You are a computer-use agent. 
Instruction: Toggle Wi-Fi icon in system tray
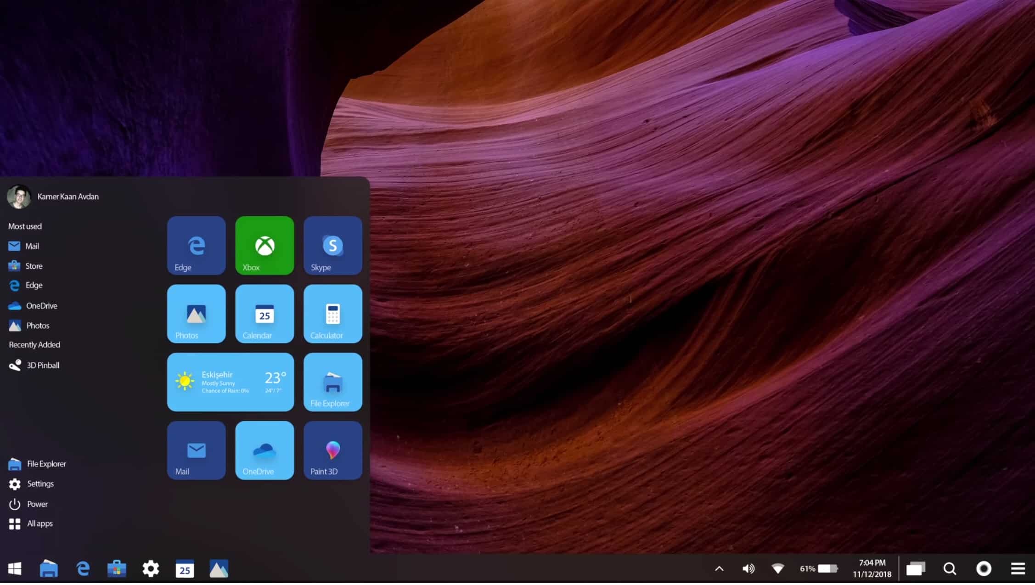[x=777, y=568]
